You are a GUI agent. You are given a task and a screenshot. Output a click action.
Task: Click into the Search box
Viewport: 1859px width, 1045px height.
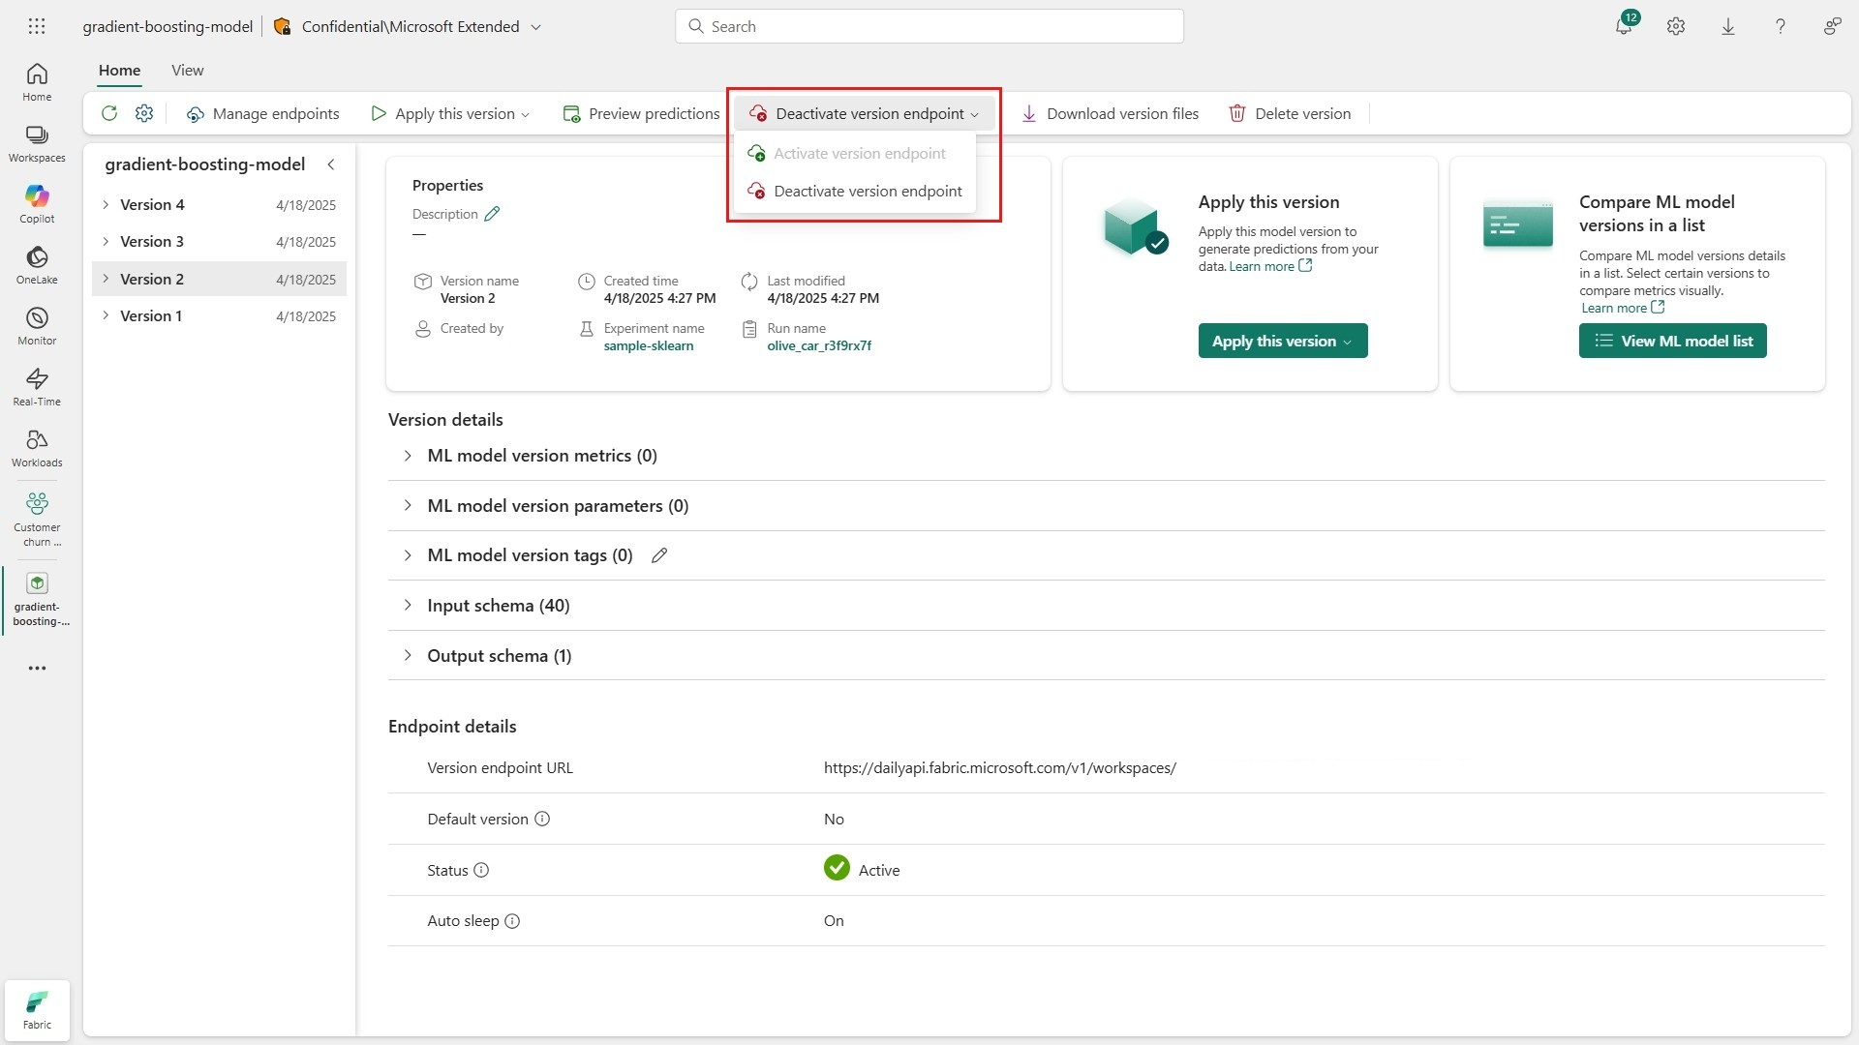coord(929,26)
